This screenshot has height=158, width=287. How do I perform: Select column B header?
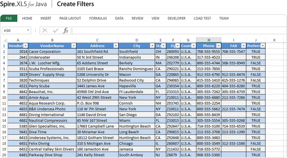[52, 40]
